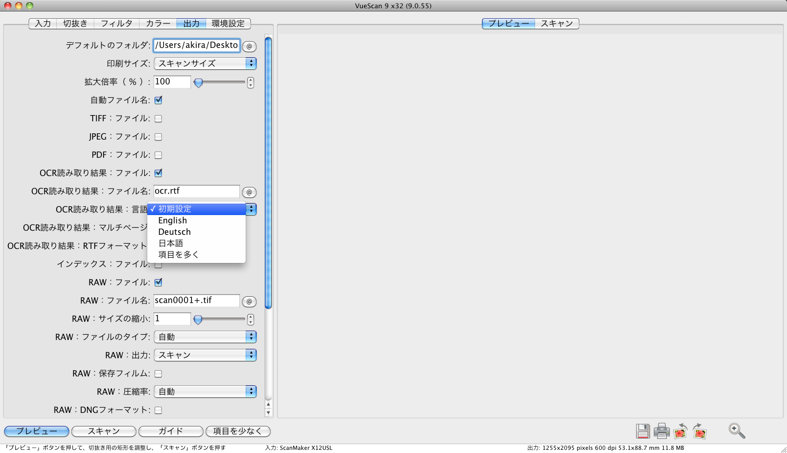Click the デフォルトのフォルダ path field
Image resolution: width=787 pixels, height=453 pixels.
(197, 45)
